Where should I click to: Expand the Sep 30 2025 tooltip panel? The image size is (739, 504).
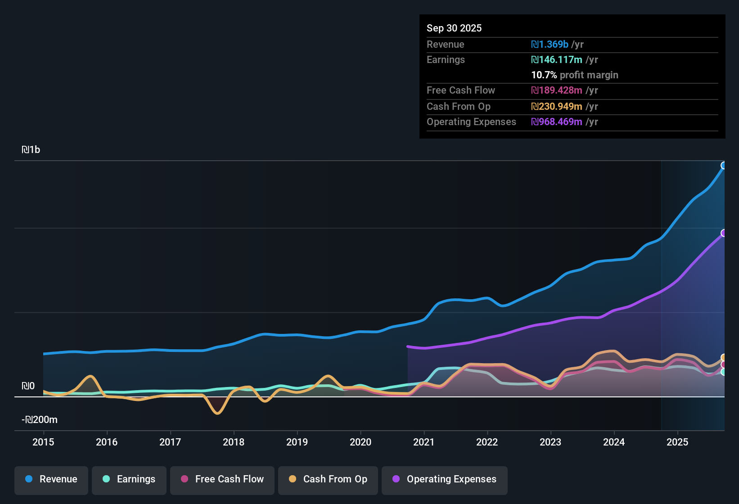454,28
